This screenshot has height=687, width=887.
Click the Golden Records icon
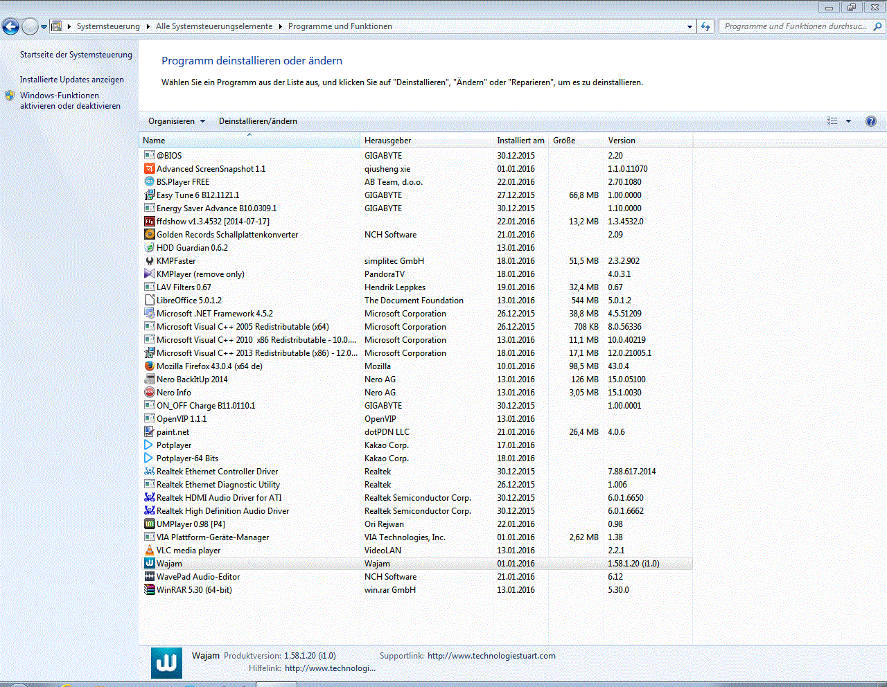point(149,234)
